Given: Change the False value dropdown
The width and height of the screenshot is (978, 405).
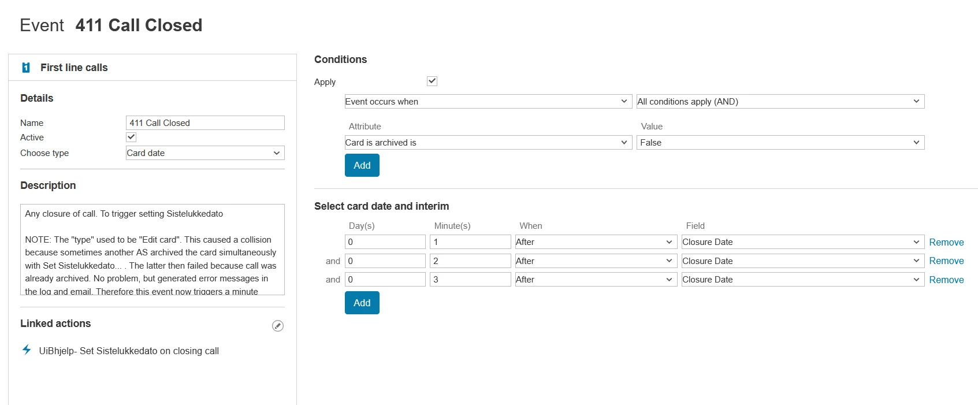Looking at the screenshot, I should [x=780, y=143].
